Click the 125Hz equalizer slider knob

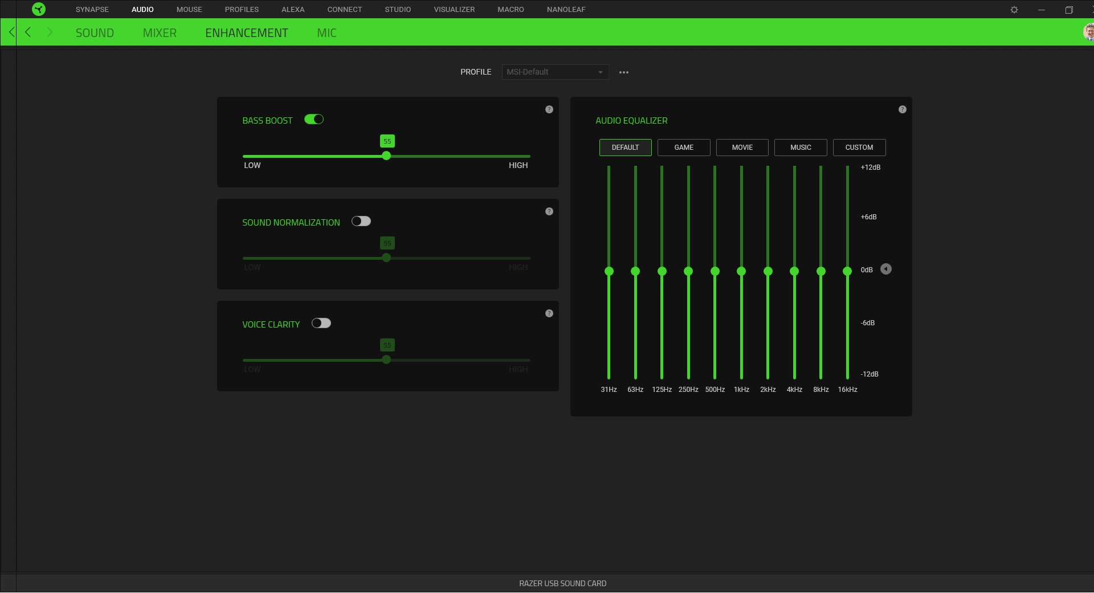pyautogui.click(x=662, y=271)
